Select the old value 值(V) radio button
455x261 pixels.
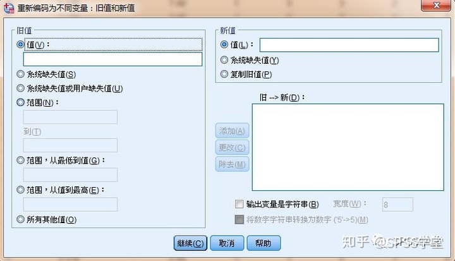point(20,44)
